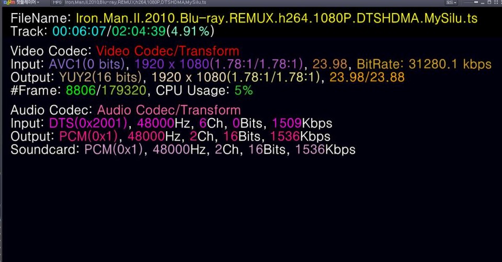Click the CPU Usage 5% value
The image size is (502, 262).
tap(243, 90)
